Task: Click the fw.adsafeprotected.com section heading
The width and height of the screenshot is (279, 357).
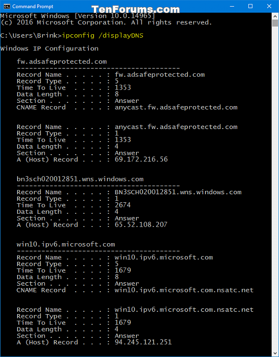Action: click(62, 62)
